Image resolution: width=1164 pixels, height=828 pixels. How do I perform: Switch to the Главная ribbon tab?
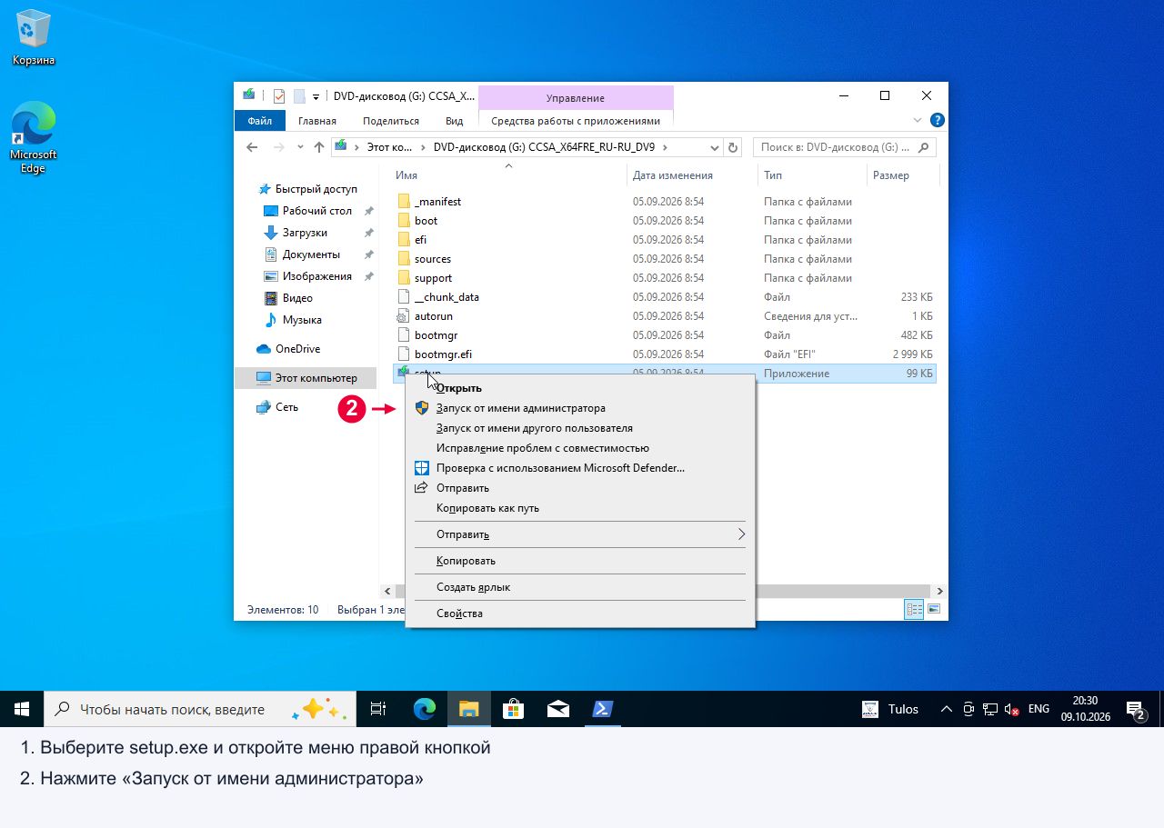pos(317,121)
